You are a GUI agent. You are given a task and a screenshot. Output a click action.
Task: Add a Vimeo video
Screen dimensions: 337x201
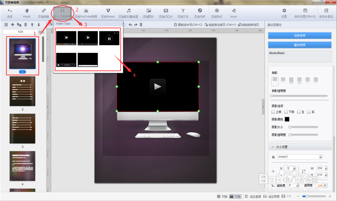(x=108, y=13)
